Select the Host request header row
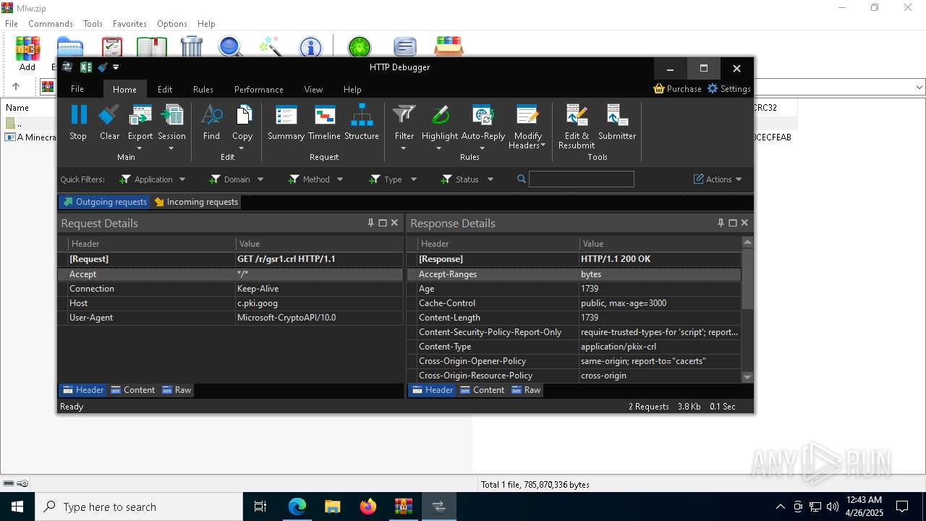Viewport: 926px width, 521px height. tap(230, 303)
